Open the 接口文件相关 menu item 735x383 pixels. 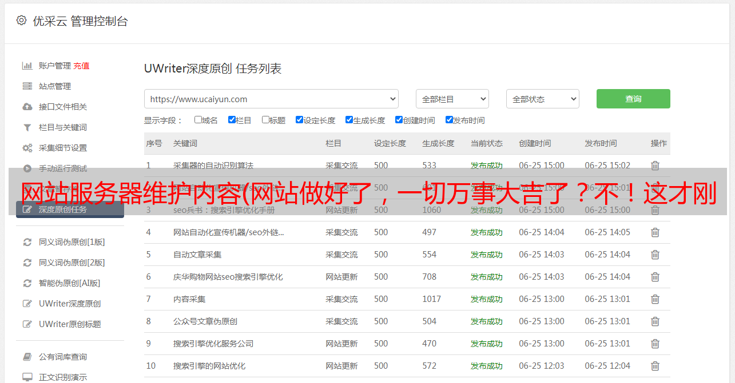coord(63,107)
